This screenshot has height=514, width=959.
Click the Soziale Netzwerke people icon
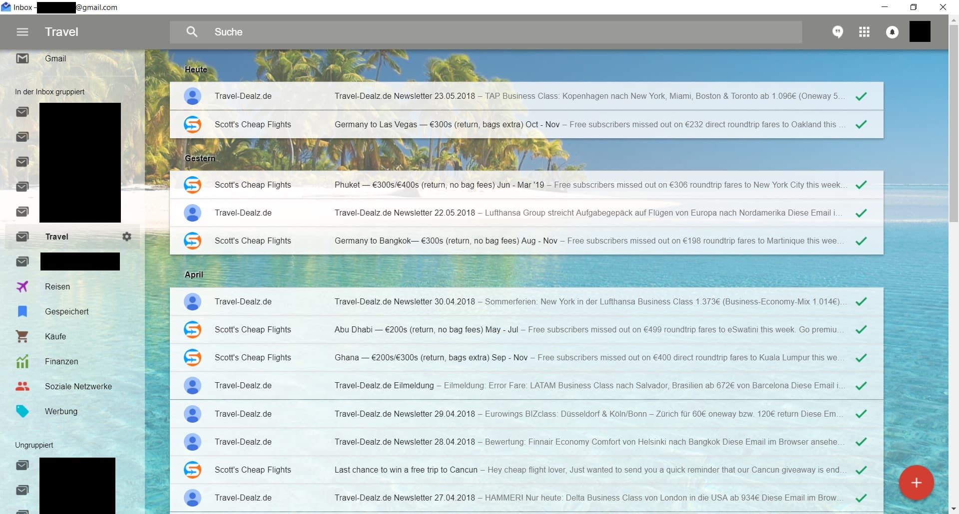click(22, 386)
